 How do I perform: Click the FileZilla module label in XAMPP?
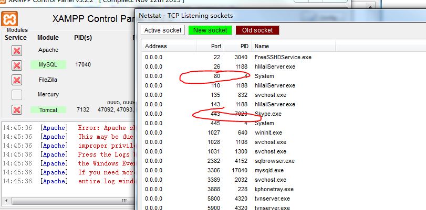click(x=48, y=80)
